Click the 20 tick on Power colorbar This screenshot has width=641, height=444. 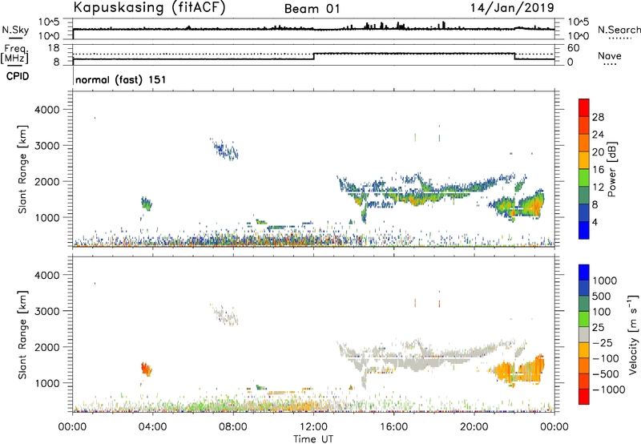coord(598,152)
